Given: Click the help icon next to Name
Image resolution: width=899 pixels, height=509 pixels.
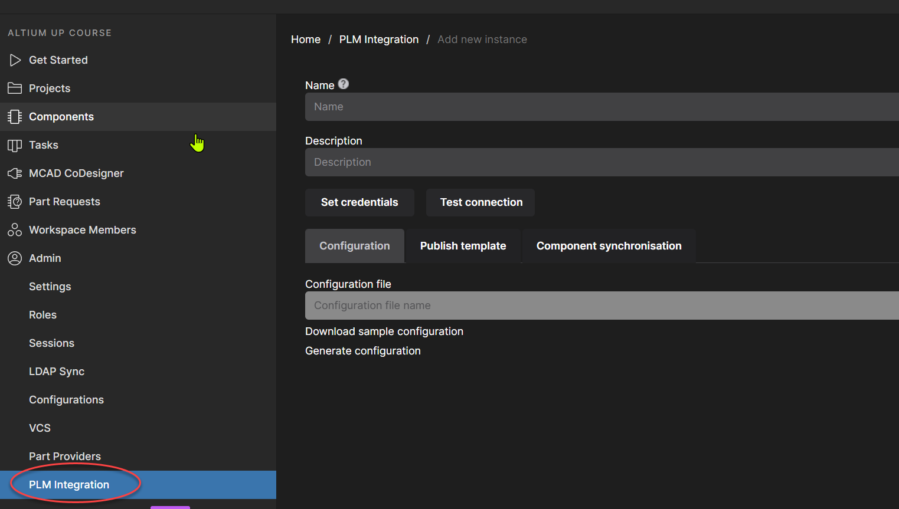Looking at the screenshot, I should point(344,84).
